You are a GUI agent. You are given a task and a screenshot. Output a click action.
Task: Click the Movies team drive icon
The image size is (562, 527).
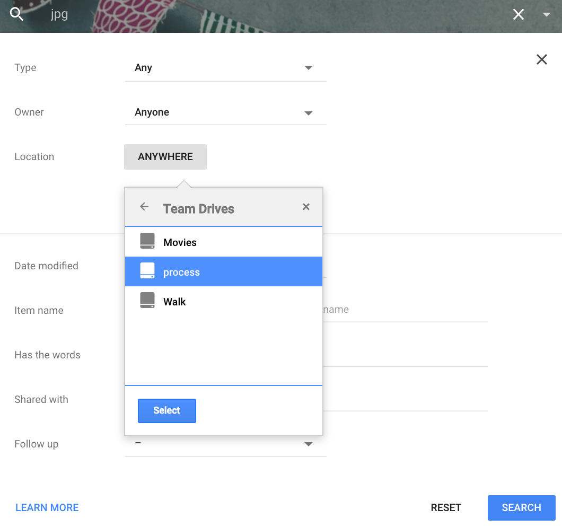click(x=147, y=241)
